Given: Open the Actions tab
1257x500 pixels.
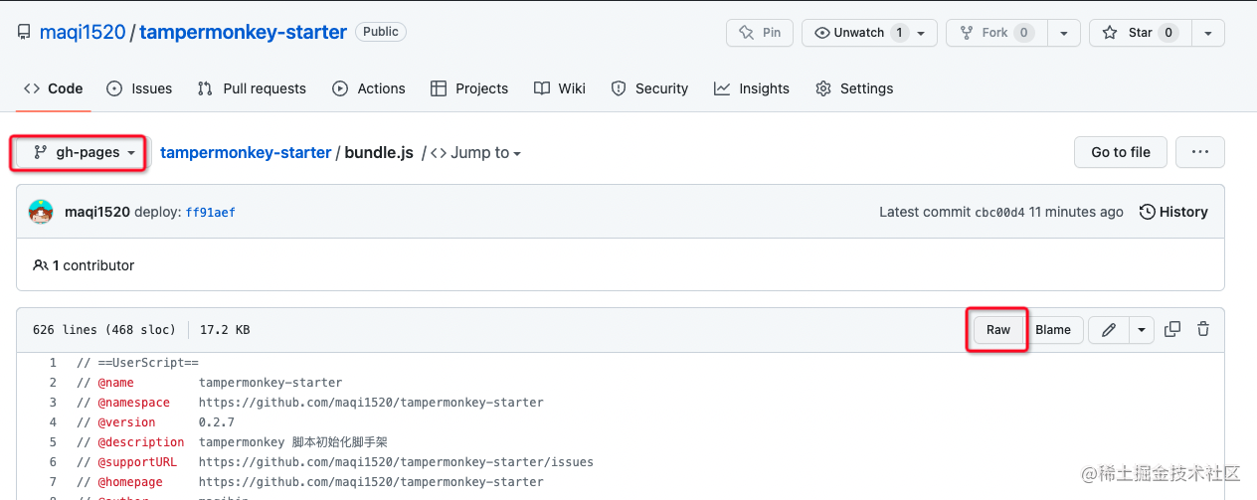Looking at the screenshot, I should (369, 88).
